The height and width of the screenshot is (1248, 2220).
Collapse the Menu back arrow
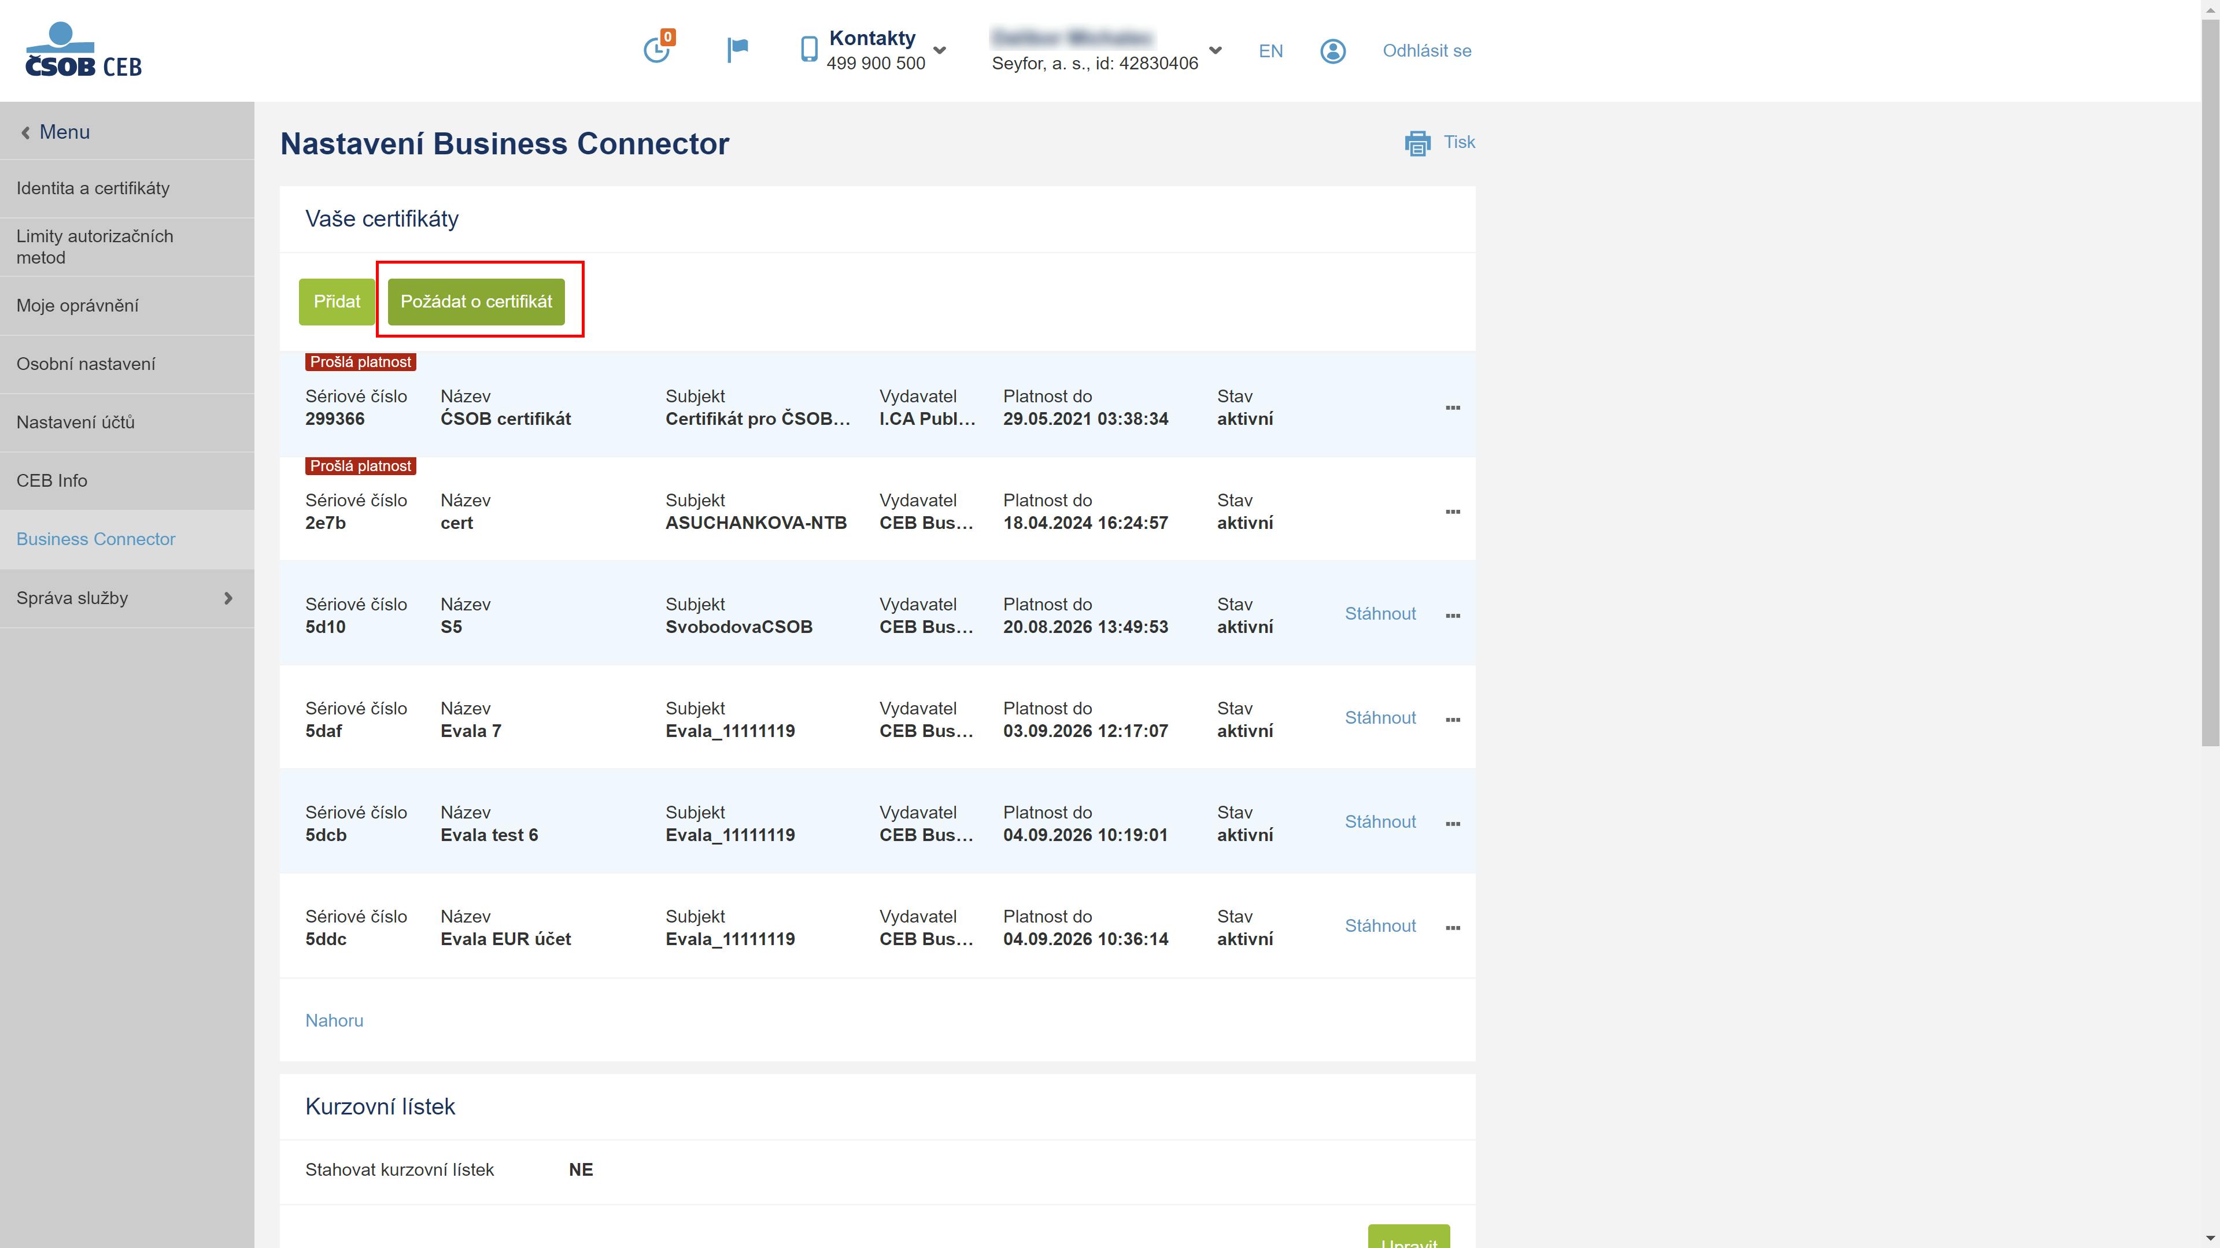click(26, 132)
